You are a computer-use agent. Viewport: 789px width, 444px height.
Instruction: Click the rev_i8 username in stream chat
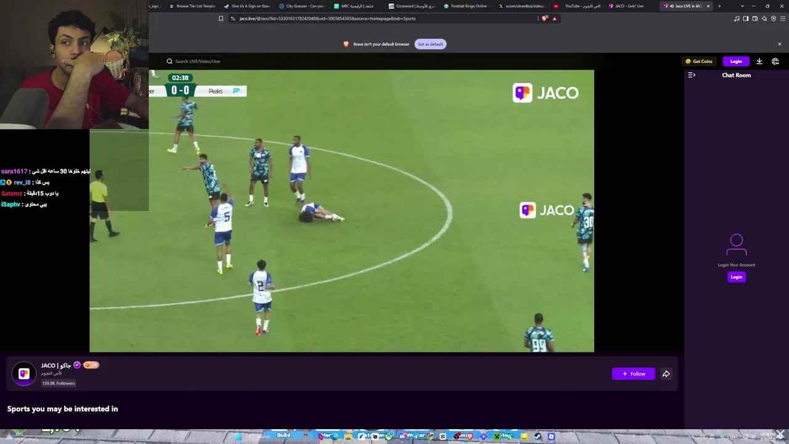[22, 183]
